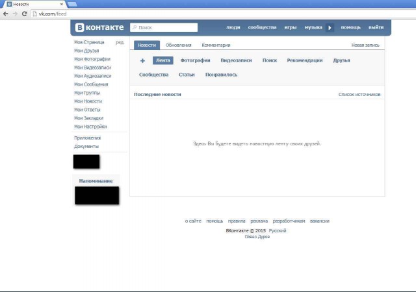This screenshot has height=292, width=416.
Task: Open правила footer link
Action: click(x=237, y=221)
